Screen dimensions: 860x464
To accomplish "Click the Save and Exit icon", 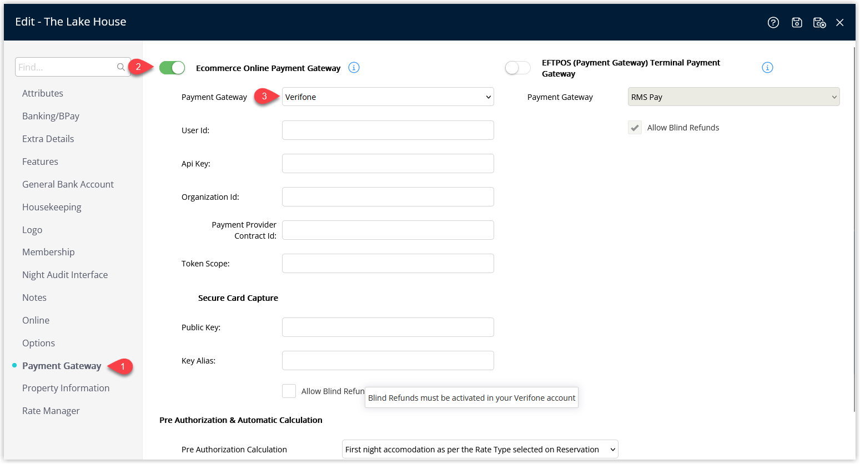I will [819, 22].
